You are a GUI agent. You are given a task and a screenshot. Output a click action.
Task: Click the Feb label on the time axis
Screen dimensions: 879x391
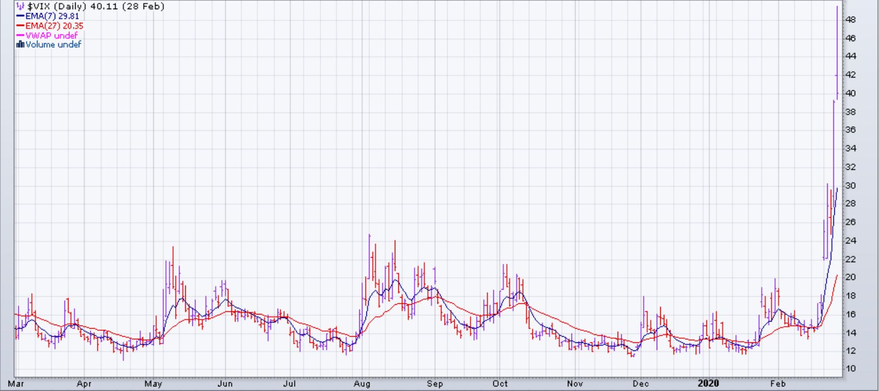(x=777, y=384)
